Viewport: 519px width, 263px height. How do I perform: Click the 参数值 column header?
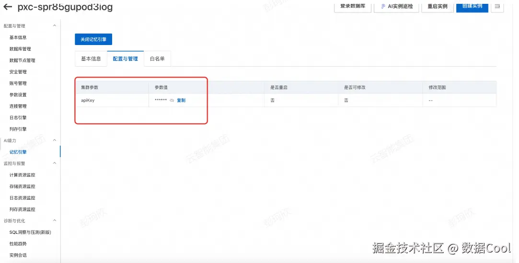coord(161,87)
